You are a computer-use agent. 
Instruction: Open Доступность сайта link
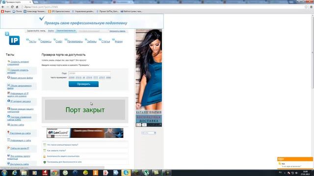point(20,164)
